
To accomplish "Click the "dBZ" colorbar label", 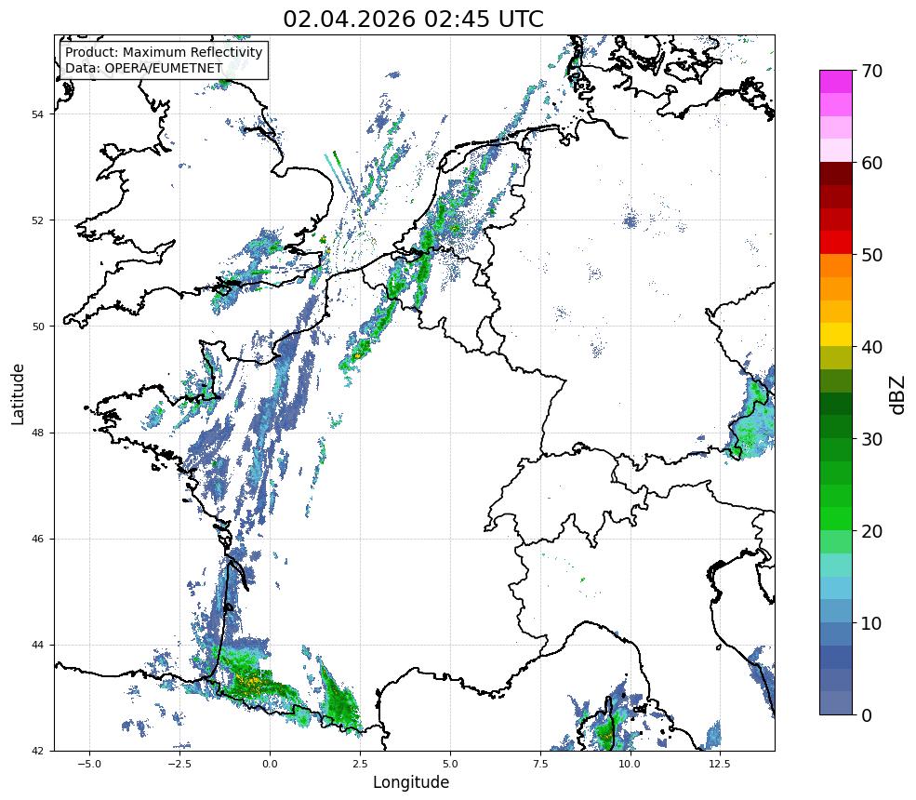I will tap(898, 394).
